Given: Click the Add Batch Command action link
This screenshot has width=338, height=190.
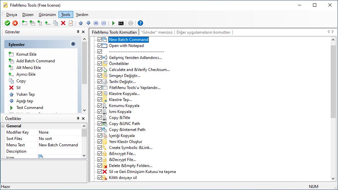Looking at the screenshot, I should 35,61.
